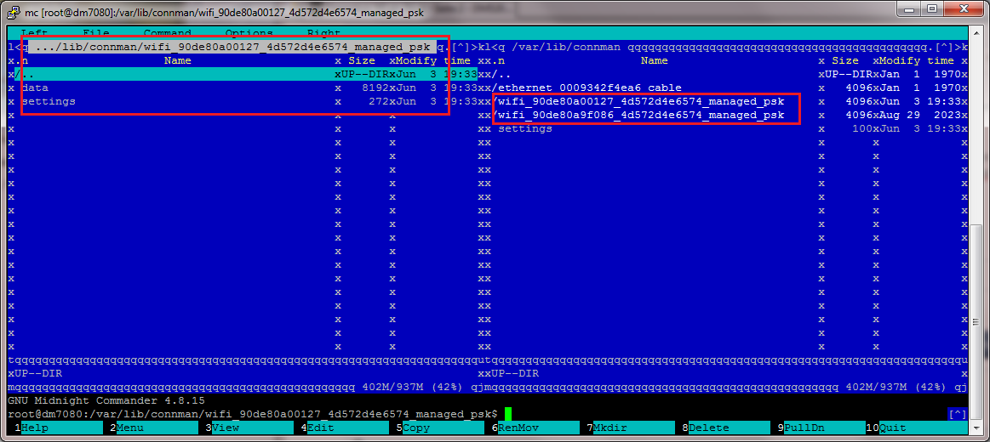Click the PuTTY icon in title bar
Viewport: 990px width, 442px height.
point(11,9)
